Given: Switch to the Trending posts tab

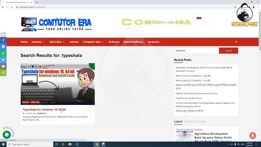Looking at the screenshot, I should (201, 122).
